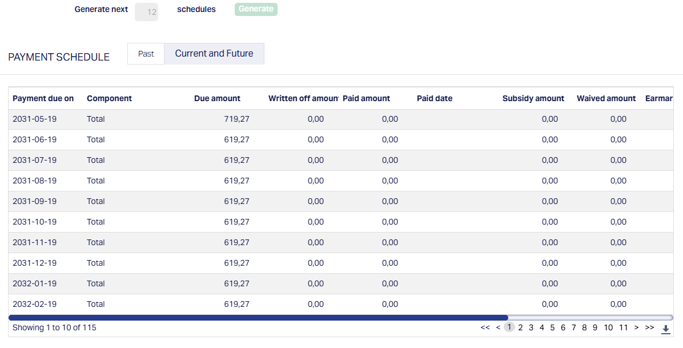Go to previous page with < arrow
This screenshot has width=683, height=348.
tap(498, 327)
